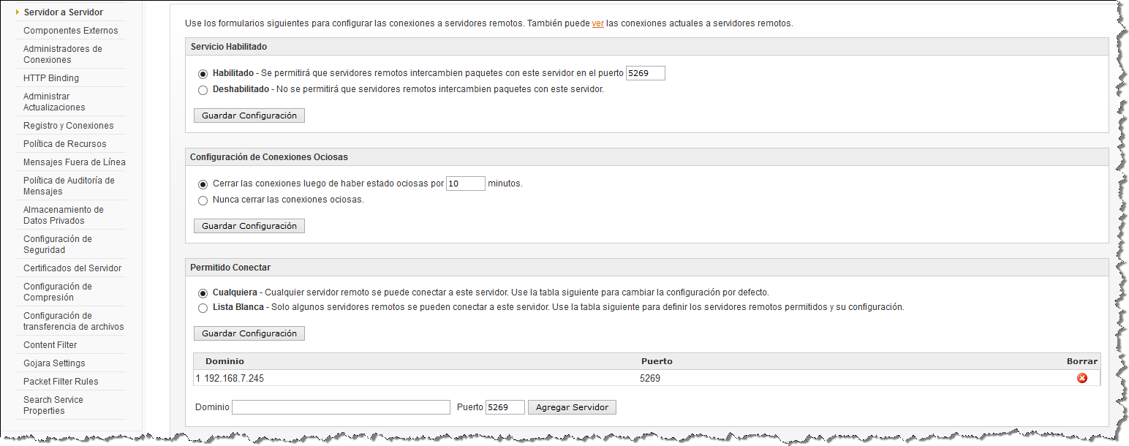This screenshot has height=446, width=1129.
Task: Focus the idle minutes input field
Action: pyautogui.click(x=466, y=184)
